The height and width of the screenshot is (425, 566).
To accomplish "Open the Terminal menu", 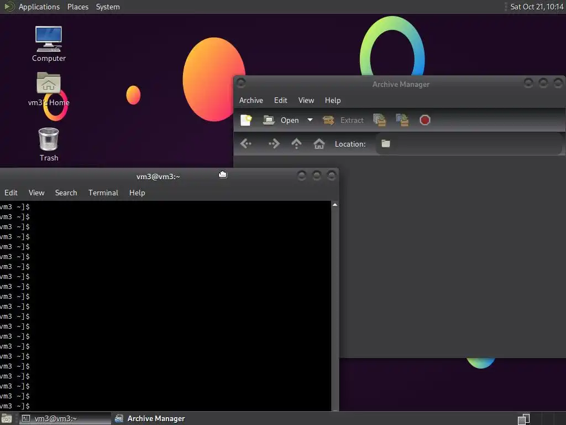I will click(103, 193).
